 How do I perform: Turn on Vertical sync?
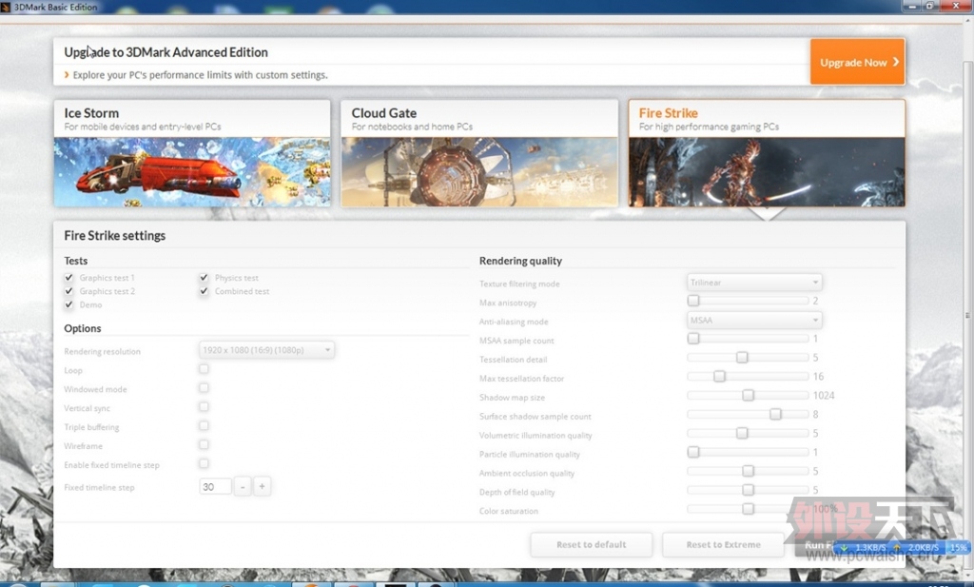[x=204, y=407]
